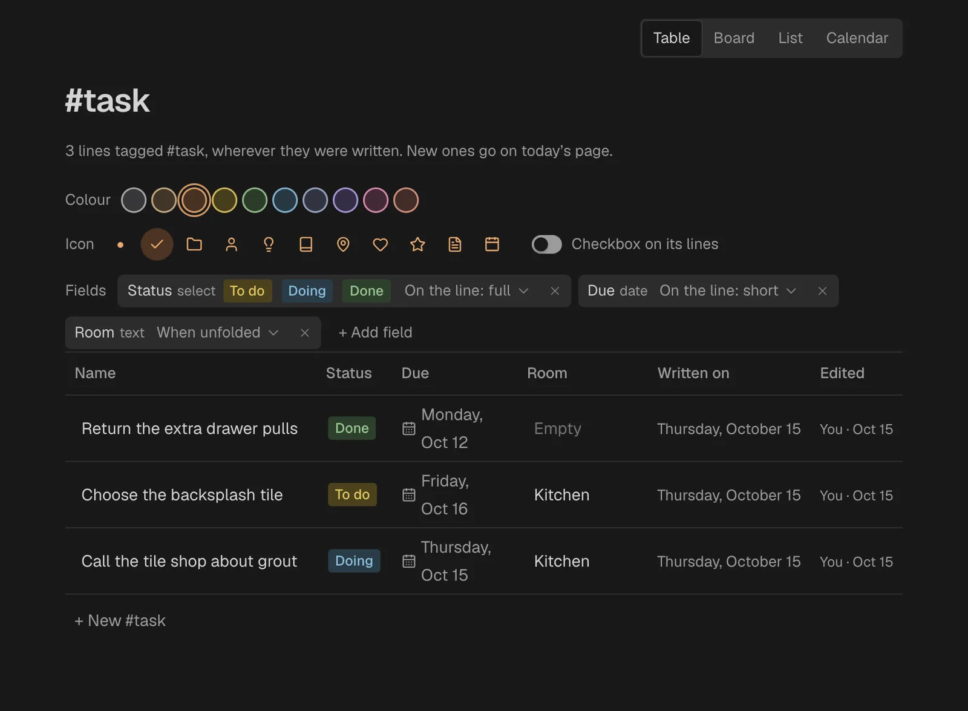The height and width of the screenshot is (711, 968).
Task: Change To do status of backsplash task
Action: (x=352, y=495)
